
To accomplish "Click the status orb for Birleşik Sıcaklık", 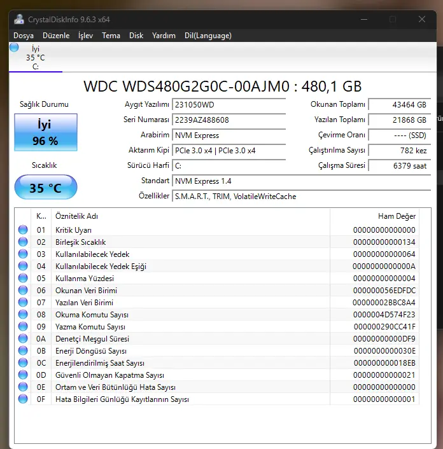I will point(23,242).
